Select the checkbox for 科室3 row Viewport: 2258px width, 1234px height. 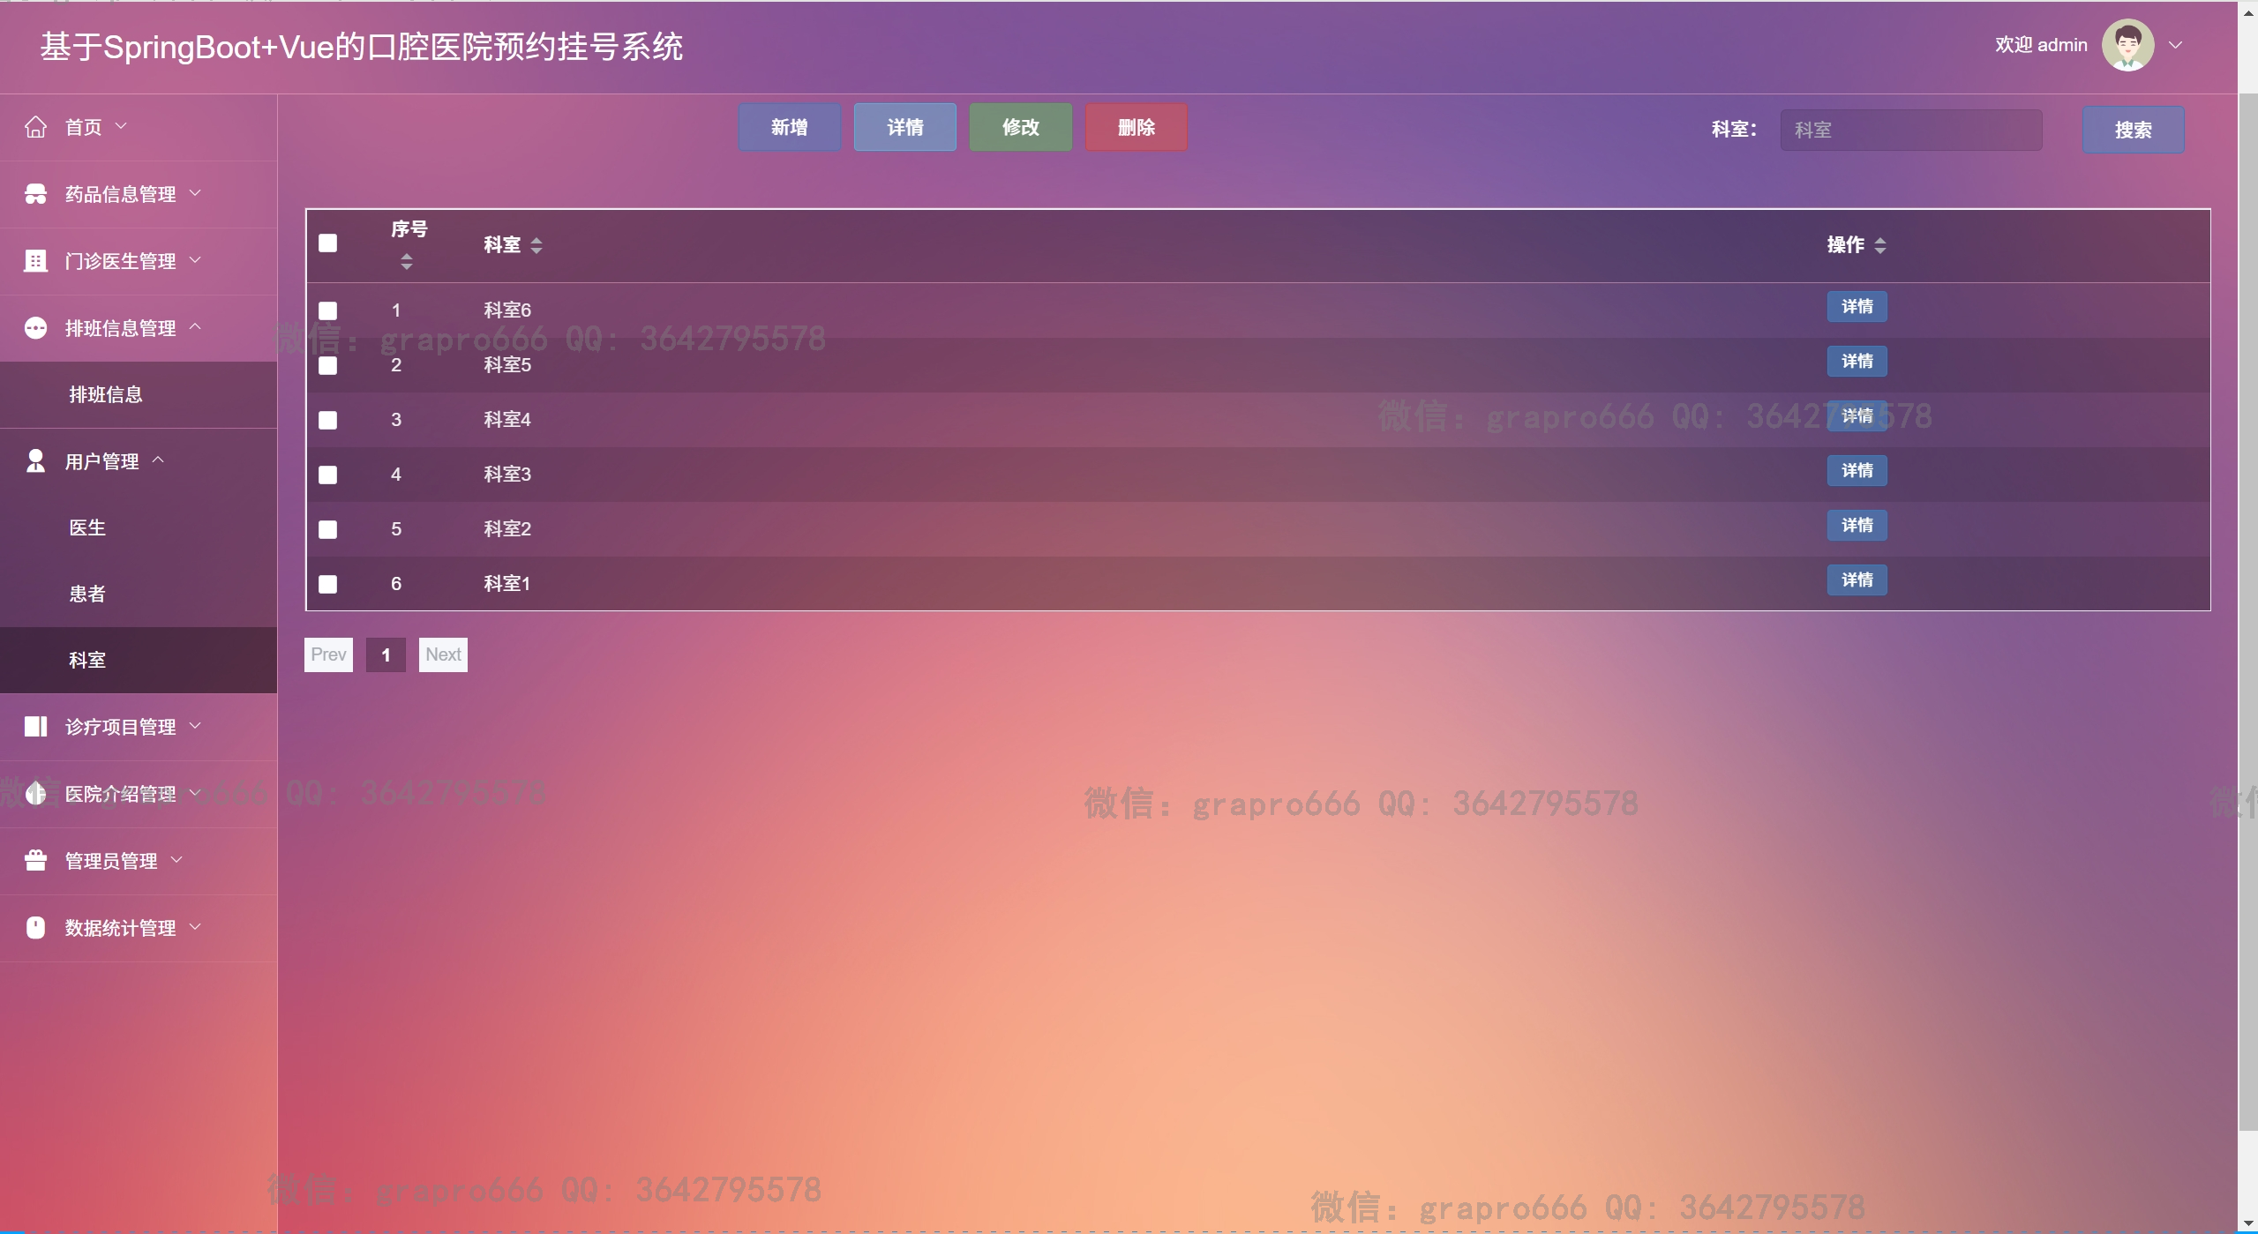click(x=327, y=475)
